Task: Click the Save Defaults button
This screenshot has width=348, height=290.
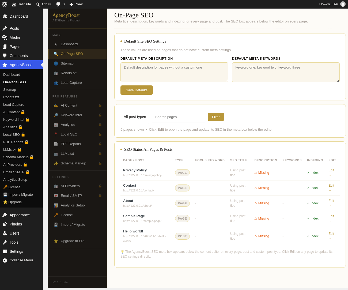Action: pos(137,90)
